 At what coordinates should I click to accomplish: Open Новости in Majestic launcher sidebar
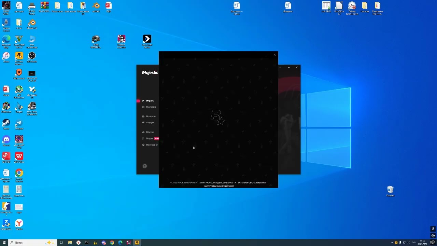point(149,117)
